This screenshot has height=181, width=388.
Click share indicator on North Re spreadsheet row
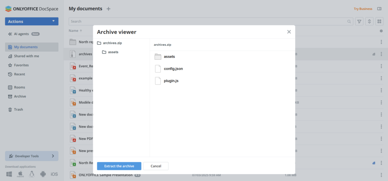[374, 163]
